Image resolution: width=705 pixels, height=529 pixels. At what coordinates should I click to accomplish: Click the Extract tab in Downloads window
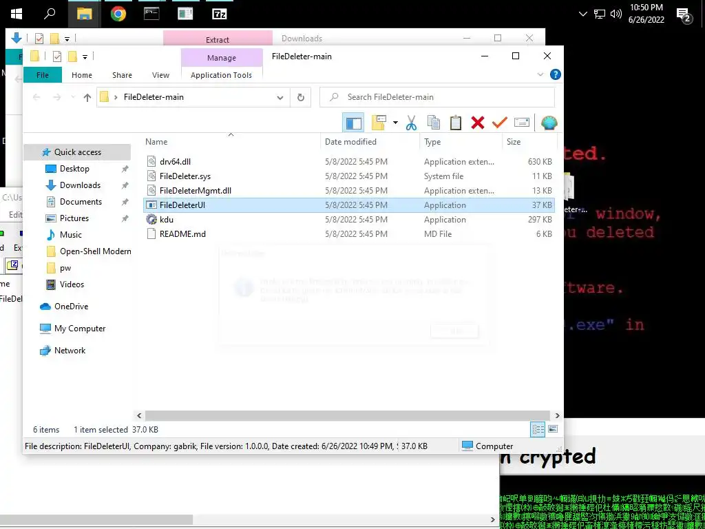tap(218, 39)
